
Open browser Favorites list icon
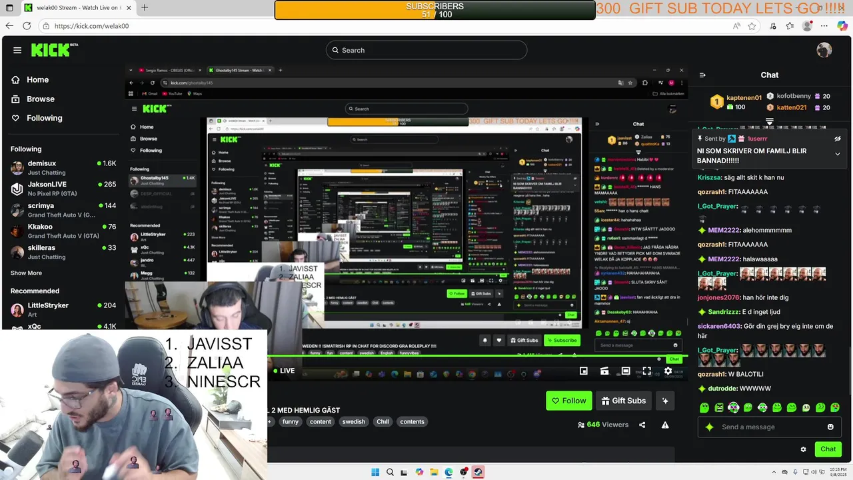coord(790,26)
